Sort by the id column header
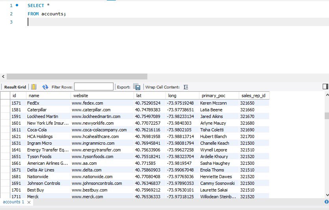The height and width of the screenshot is (210, 329). [18, 96]
